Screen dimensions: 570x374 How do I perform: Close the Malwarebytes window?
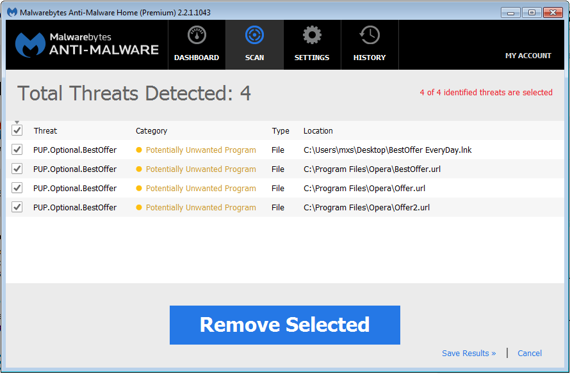(x=553, y=13)
